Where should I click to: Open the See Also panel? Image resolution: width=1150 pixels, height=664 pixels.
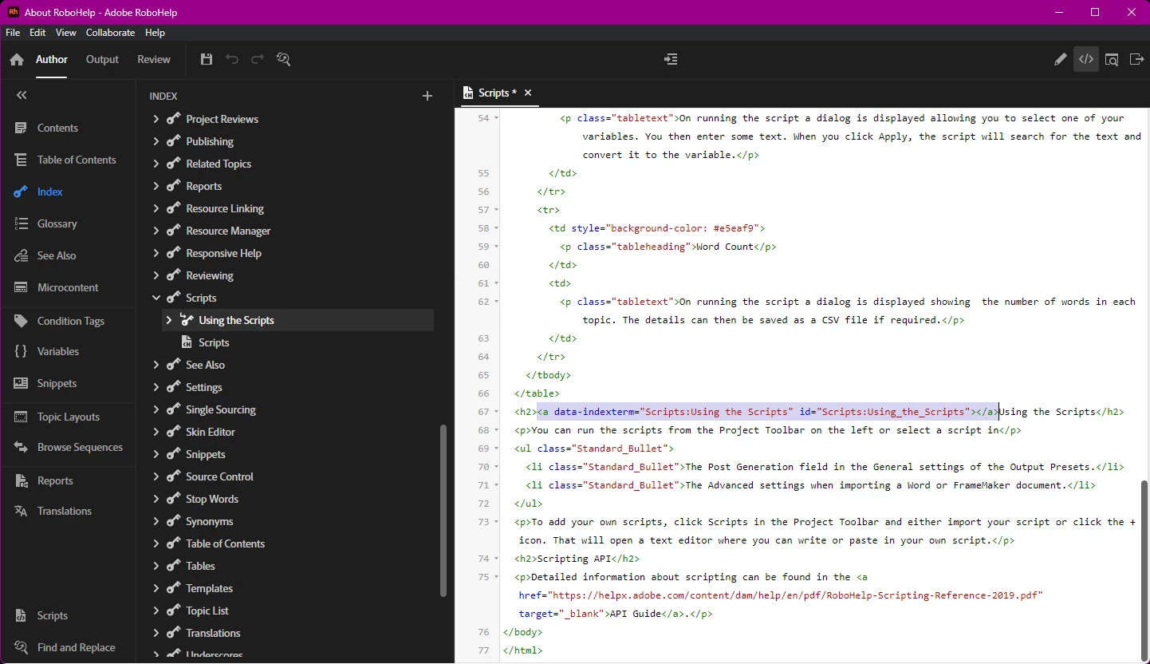pyautogui.click(x=57, y=255)
